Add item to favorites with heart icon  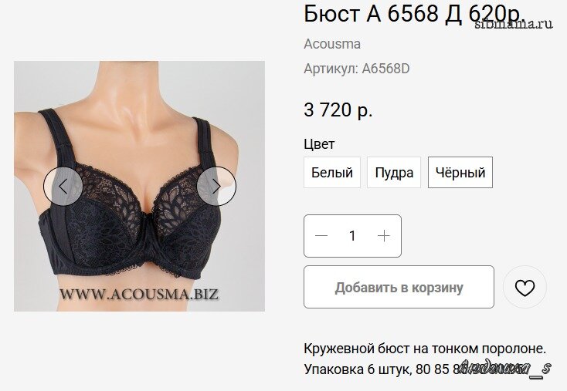(525, 288)
